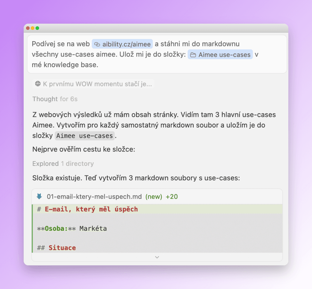Click the yellow minimize traffic light
The image size is (312, 289).
pos(32,28)
